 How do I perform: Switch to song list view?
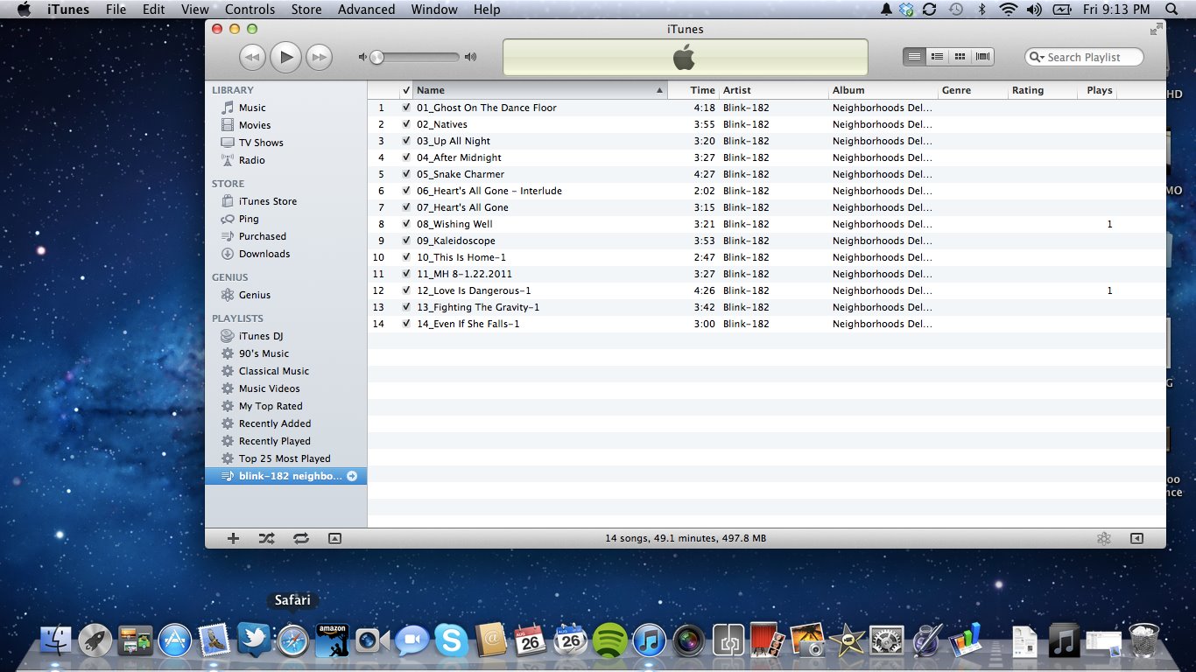pos(914,57)
